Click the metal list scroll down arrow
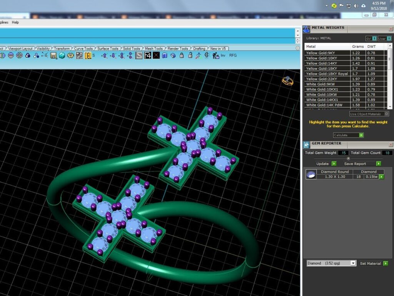 point(390,107)
